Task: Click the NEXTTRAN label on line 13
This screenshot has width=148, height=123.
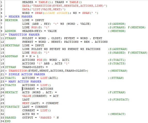Action: click(12, 46)
